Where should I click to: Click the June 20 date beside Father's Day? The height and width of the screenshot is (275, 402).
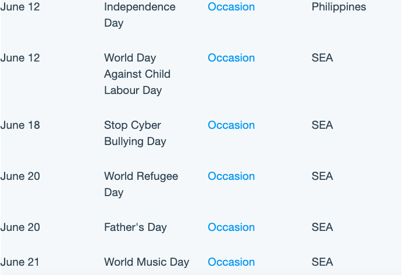(20, 227)
